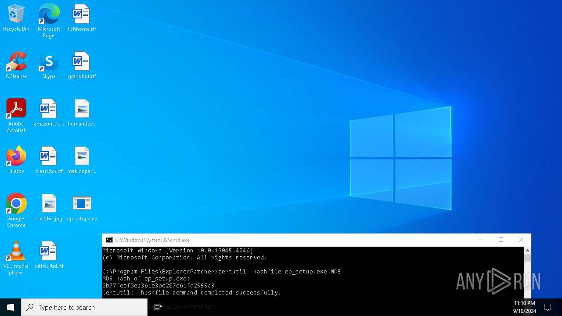Image resolution: width=562 pixels, height=316 pixels.
Task: Click 'MD5 hash of ep_setup.exe:' line
Action: [x=146, y=279]
